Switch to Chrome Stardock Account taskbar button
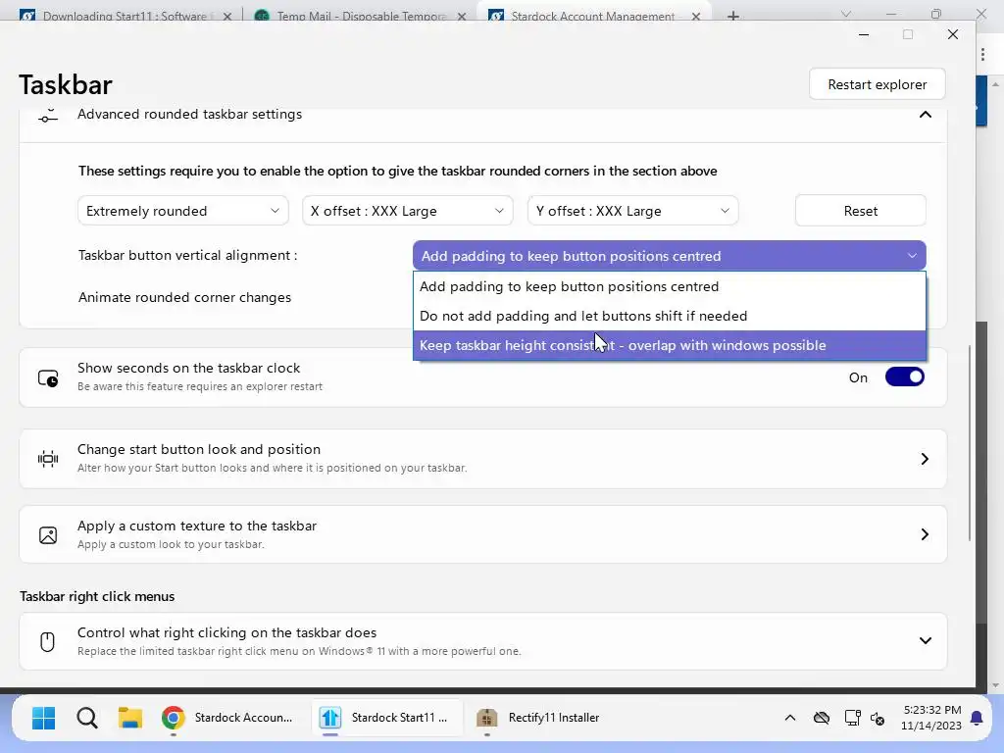This screenshot has height=753, width=1004. 227,718
